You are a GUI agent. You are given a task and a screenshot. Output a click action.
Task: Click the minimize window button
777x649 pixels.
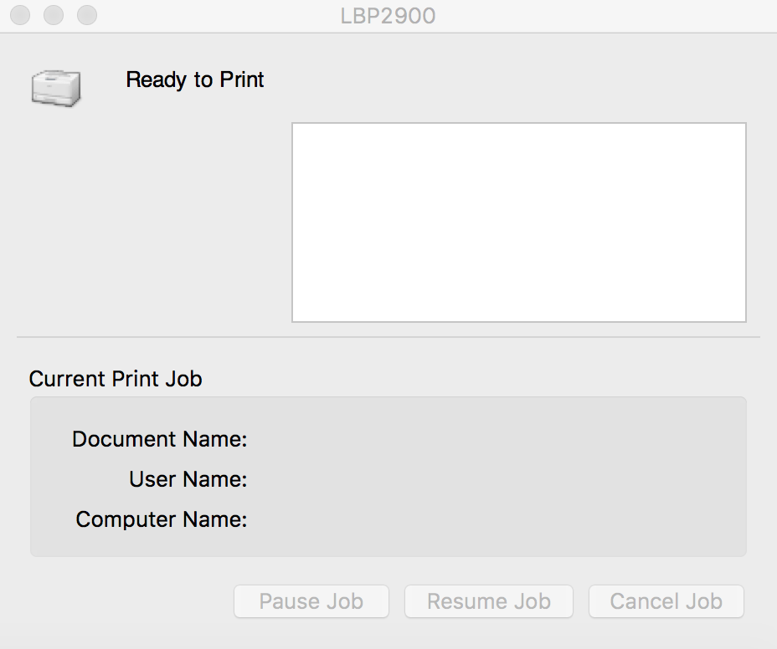(54, 15)
